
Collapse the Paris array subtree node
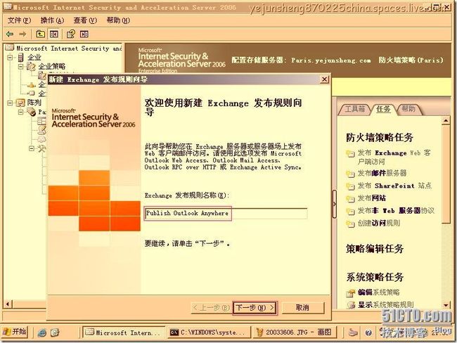pyautogui.click(x=20, y=112)
